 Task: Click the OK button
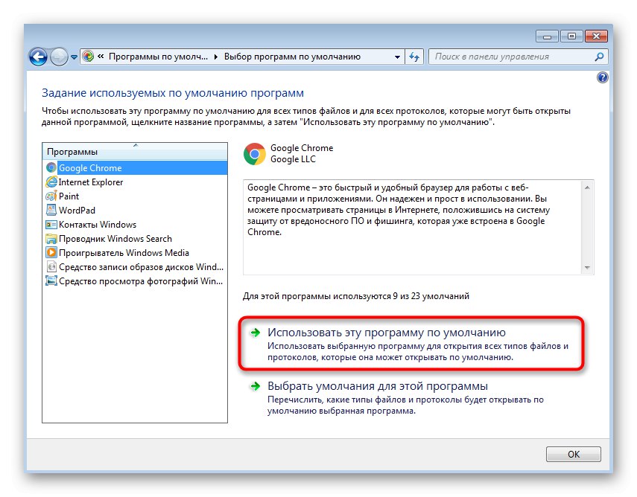pyautogui.click(x=573, y=454)
